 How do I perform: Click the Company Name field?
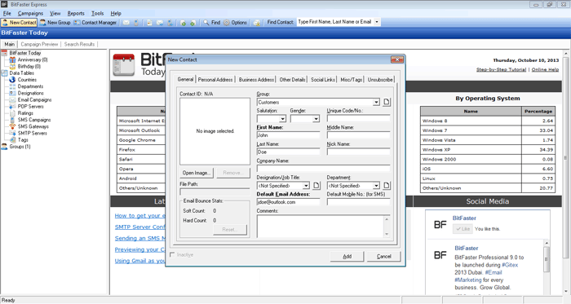323,169
